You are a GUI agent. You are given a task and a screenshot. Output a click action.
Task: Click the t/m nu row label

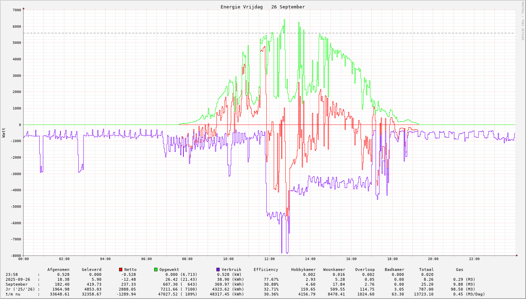13,294
